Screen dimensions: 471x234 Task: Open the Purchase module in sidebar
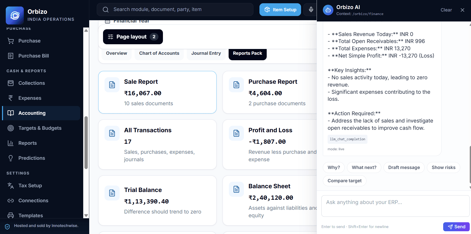[x=41, y=41]
